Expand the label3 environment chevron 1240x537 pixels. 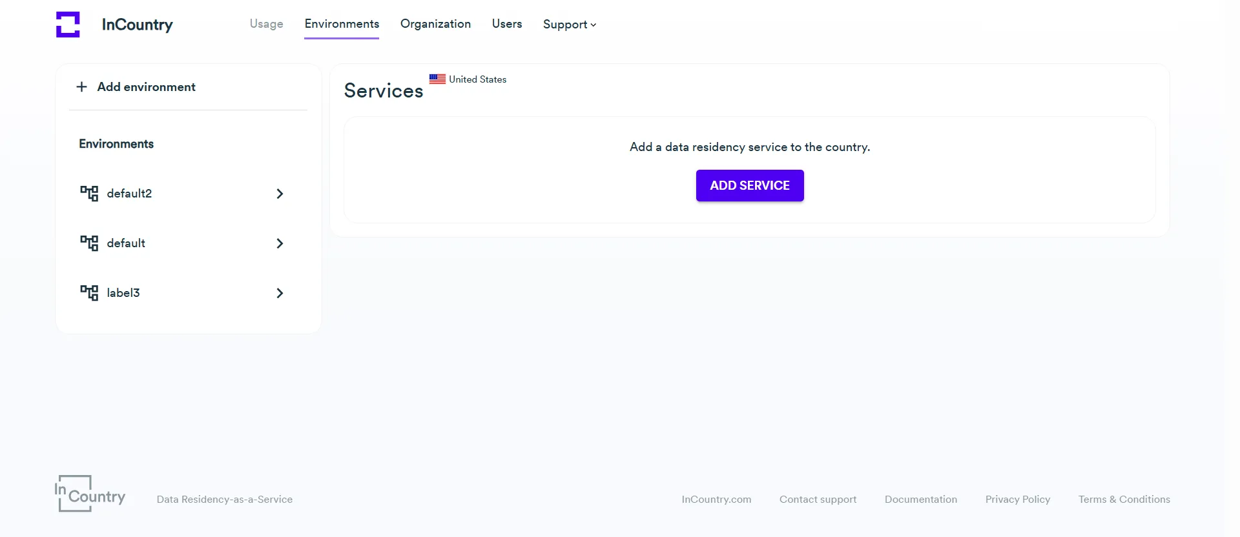pos(280,293)
